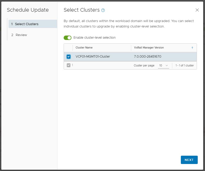Click the Schedule Update wizard title
This screenshot has height=171, width=205.
tap(28, 10)
